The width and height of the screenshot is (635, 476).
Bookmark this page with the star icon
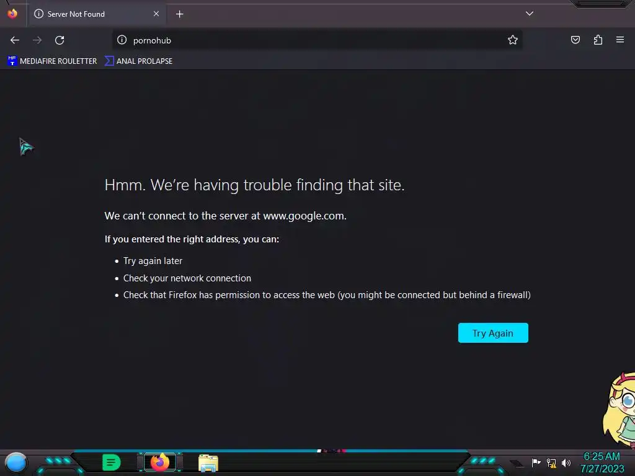(513, 40)
